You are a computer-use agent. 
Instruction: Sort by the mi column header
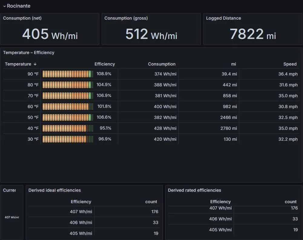click(x=233, y=64)
